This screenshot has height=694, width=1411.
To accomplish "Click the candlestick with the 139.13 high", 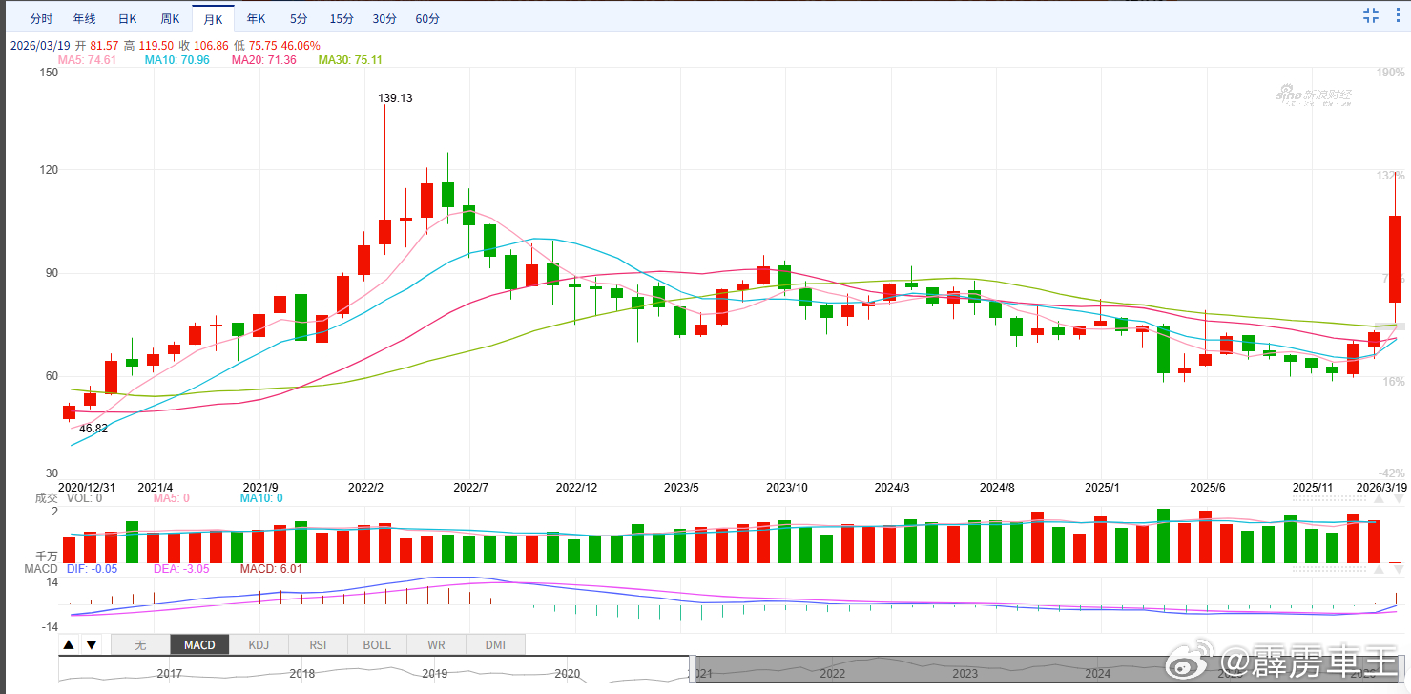I will 384,231.
